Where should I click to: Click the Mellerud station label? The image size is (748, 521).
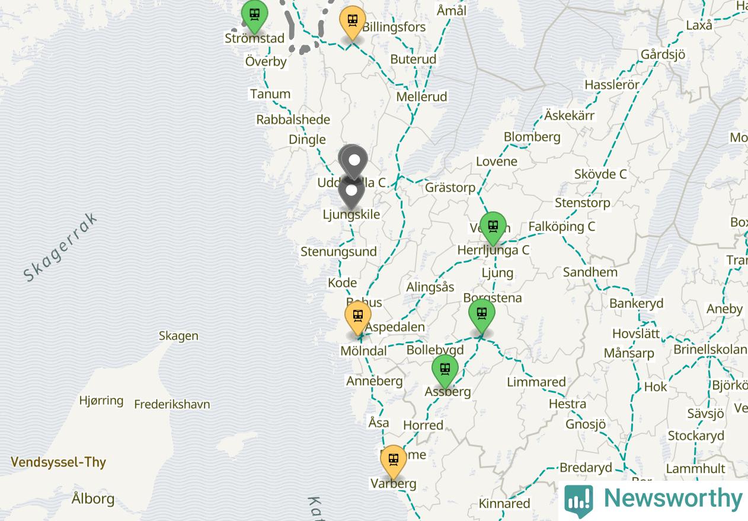point(421,97)
